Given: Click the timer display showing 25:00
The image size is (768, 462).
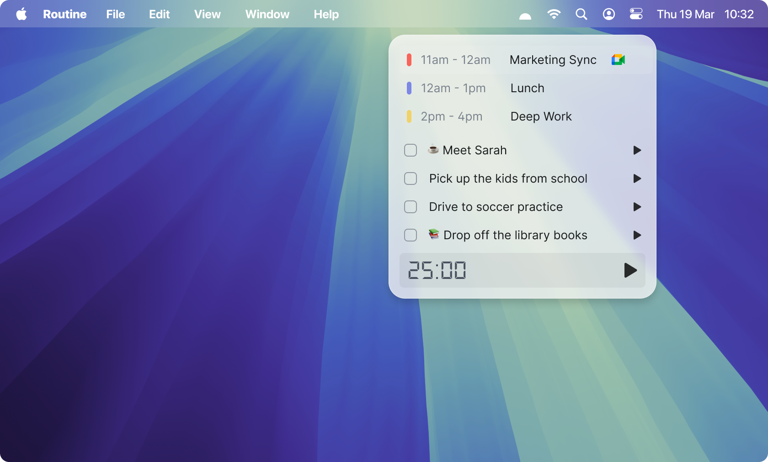Looking at the screenshot, I should [x=437, y=270].
